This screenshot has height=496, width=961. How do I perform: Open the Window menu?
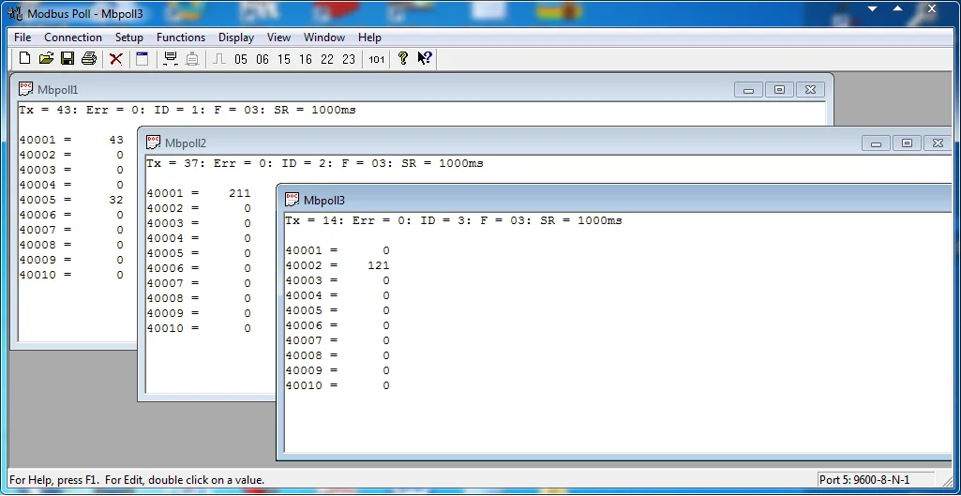point(324,38)
